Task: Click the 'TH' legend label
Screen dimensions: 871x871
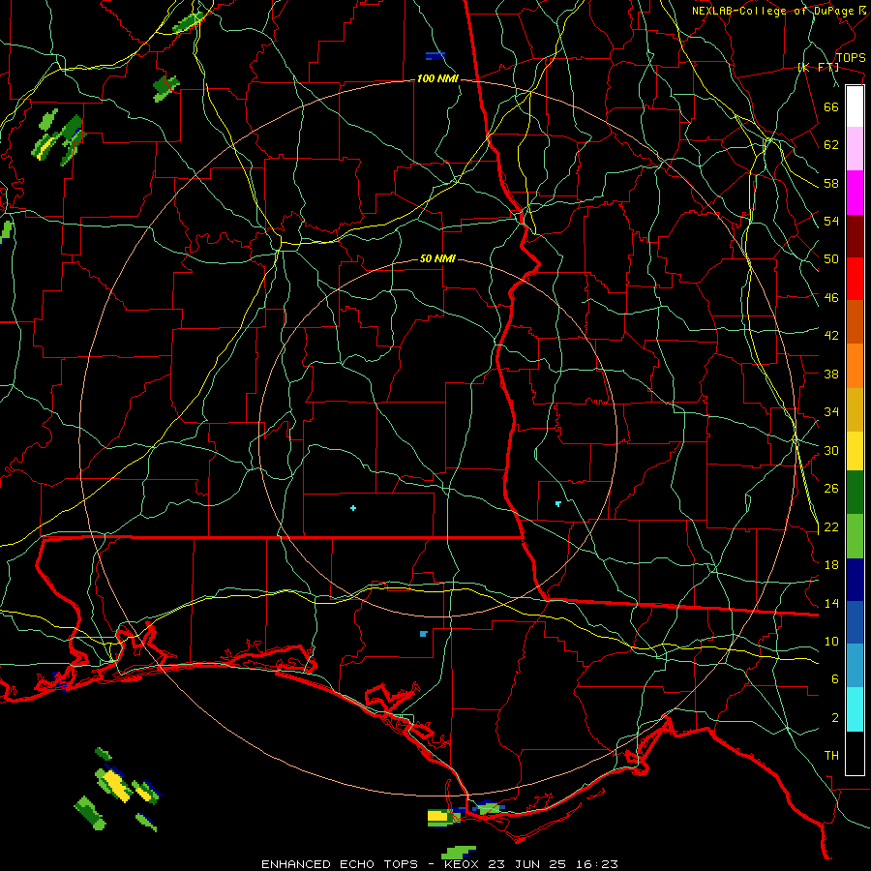Action: point(831,756)
